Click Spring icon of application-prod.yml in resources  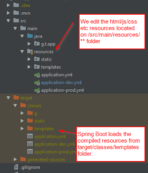coord(37,90)
